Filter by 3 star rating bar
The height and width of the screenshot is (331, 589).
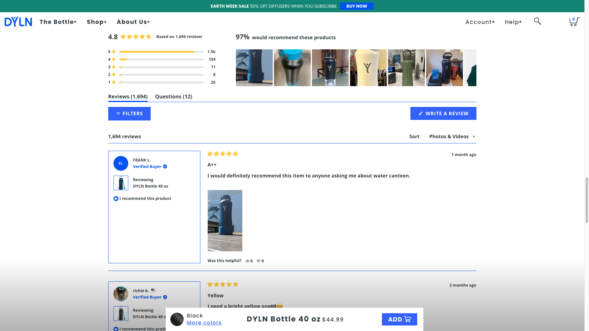pyautogui.click(x=162, y=67)
